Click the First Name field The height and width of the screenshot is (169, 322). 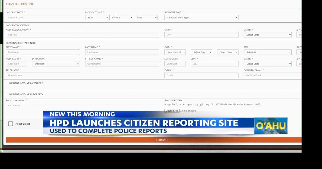[x=43, y=52]
